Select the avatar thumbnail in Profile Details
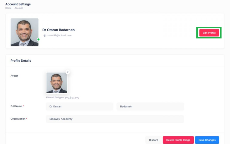Screen dimensions: 230x144 [x=57, y=83]
